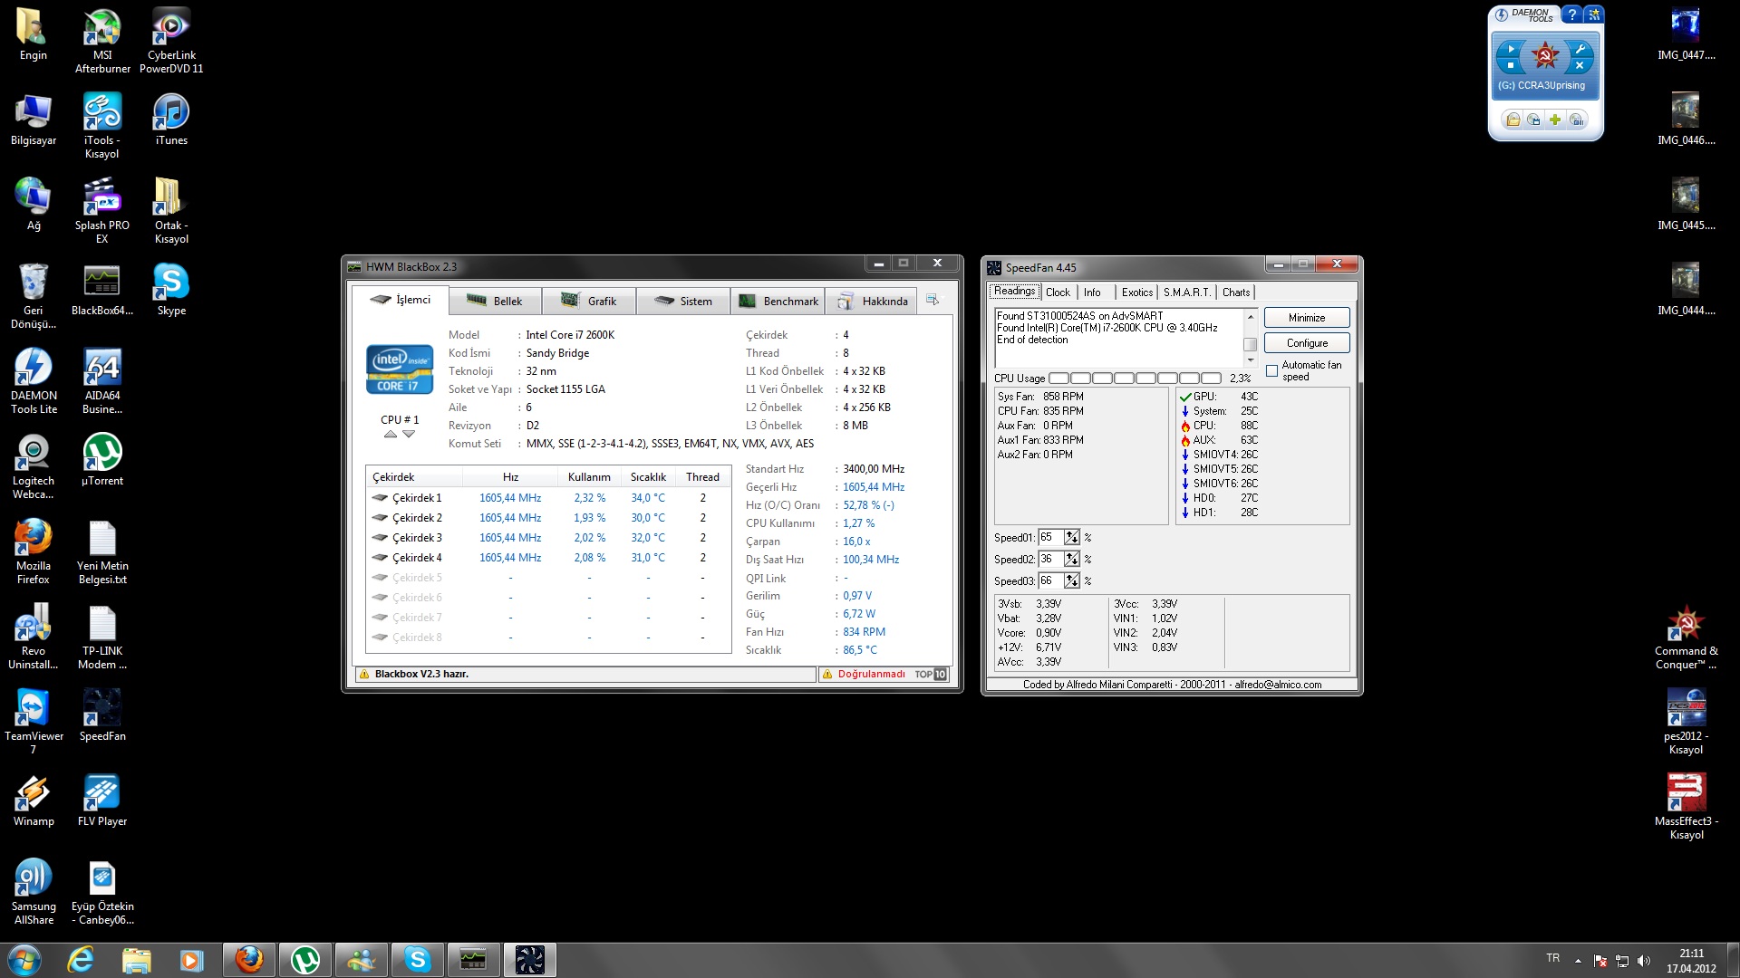
Task: Open the Samsung AllShare desktop icon
Action: (34, 892)
